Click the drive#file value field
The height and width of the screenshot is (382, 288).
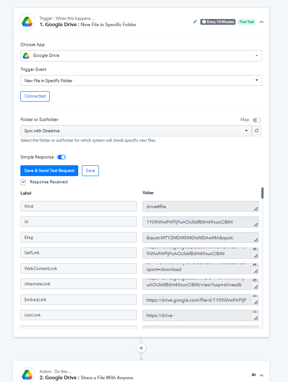[x=201, y=206]
